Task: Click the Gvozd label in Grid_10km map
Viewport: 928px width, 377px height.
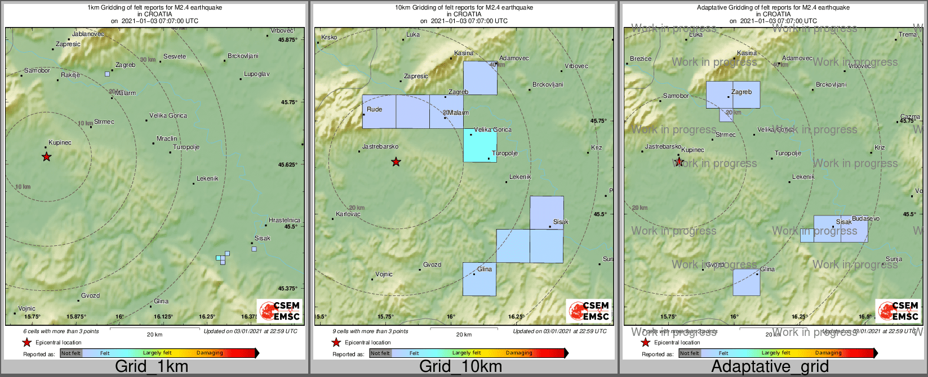Action: pyautogui.click(x=432, y=264)
